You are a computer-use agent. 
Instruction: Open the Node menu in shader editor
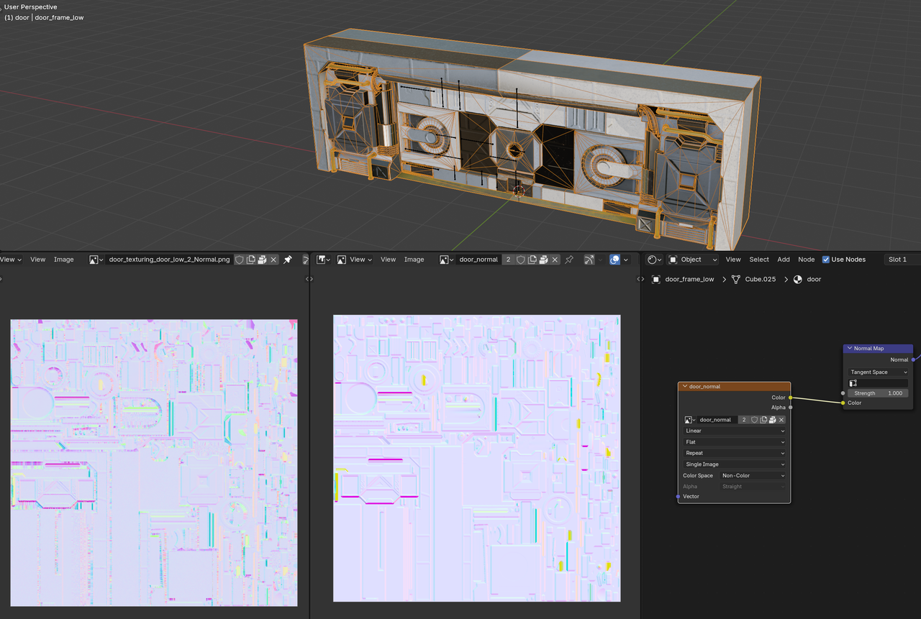pos(806,260)
